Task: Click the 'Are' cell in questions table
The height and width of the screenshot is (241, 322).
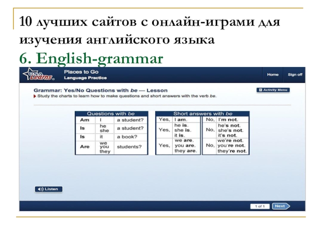Action: coord(85,147)
